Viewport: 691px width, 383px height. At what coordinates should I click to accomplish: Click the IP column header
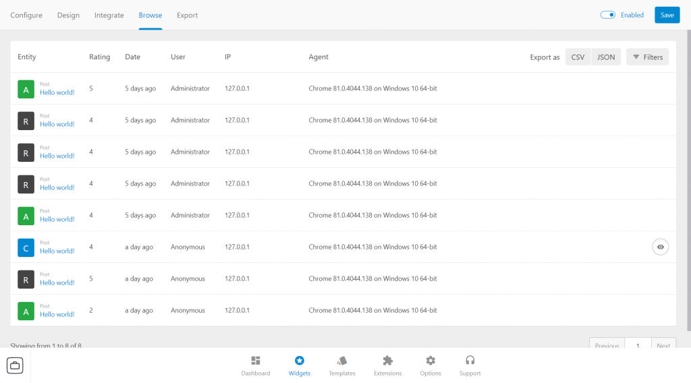(227, 57)
